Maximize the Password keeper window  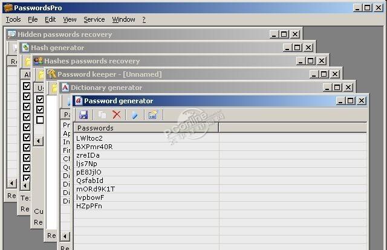click(x=324, y=74)
